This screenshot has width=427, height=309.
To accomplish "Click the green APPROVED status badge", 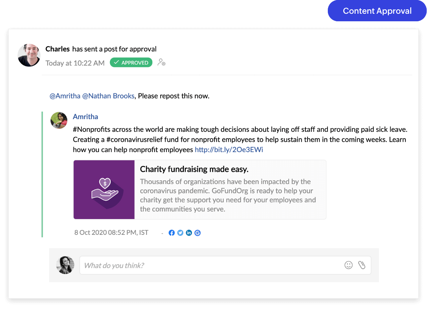I will [131, 62].
